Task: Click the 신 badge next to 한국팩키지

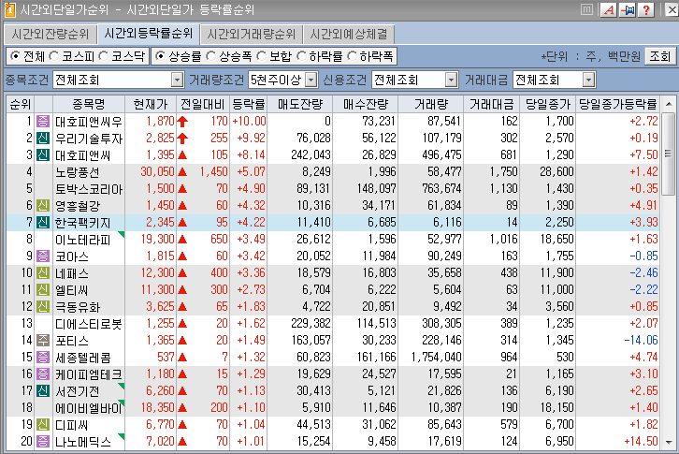Action: pos(43,223)
